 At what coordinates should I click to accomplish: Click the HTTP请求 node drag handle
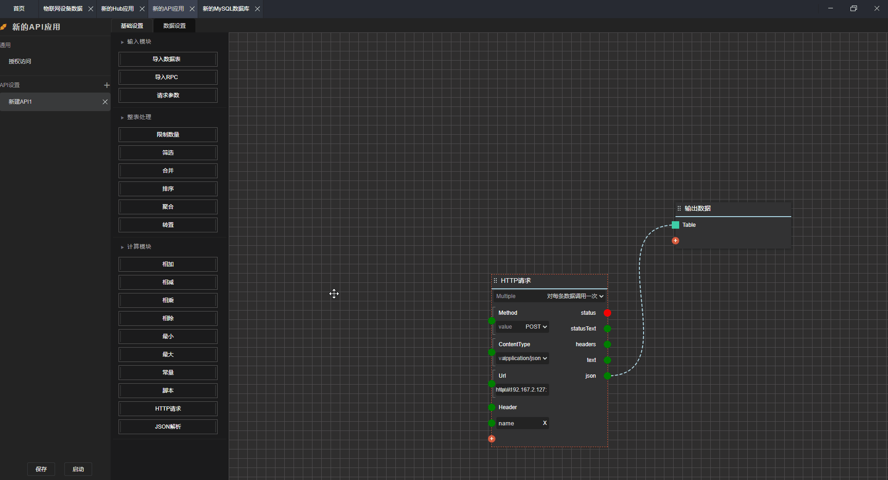pyautogui.click(x=495, y=281)
